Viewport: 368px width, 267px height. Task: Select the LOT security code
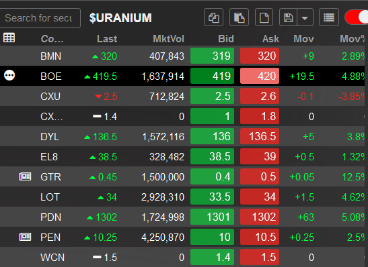tap(50, 197)
